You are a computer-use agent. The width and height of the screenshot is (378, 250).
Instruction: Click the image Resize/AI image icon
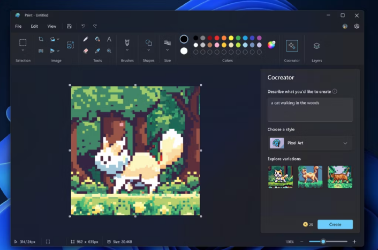coord(70,45)
